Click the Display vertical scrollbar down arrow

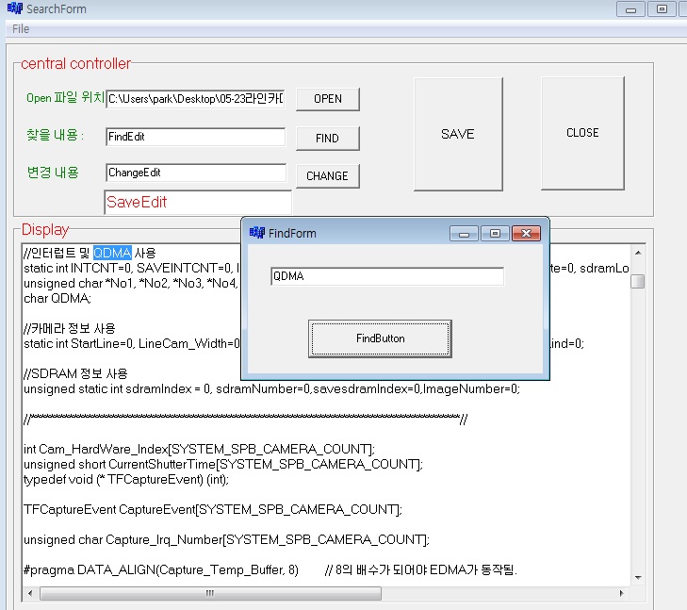pyautogui.click(x=638, y=577)
